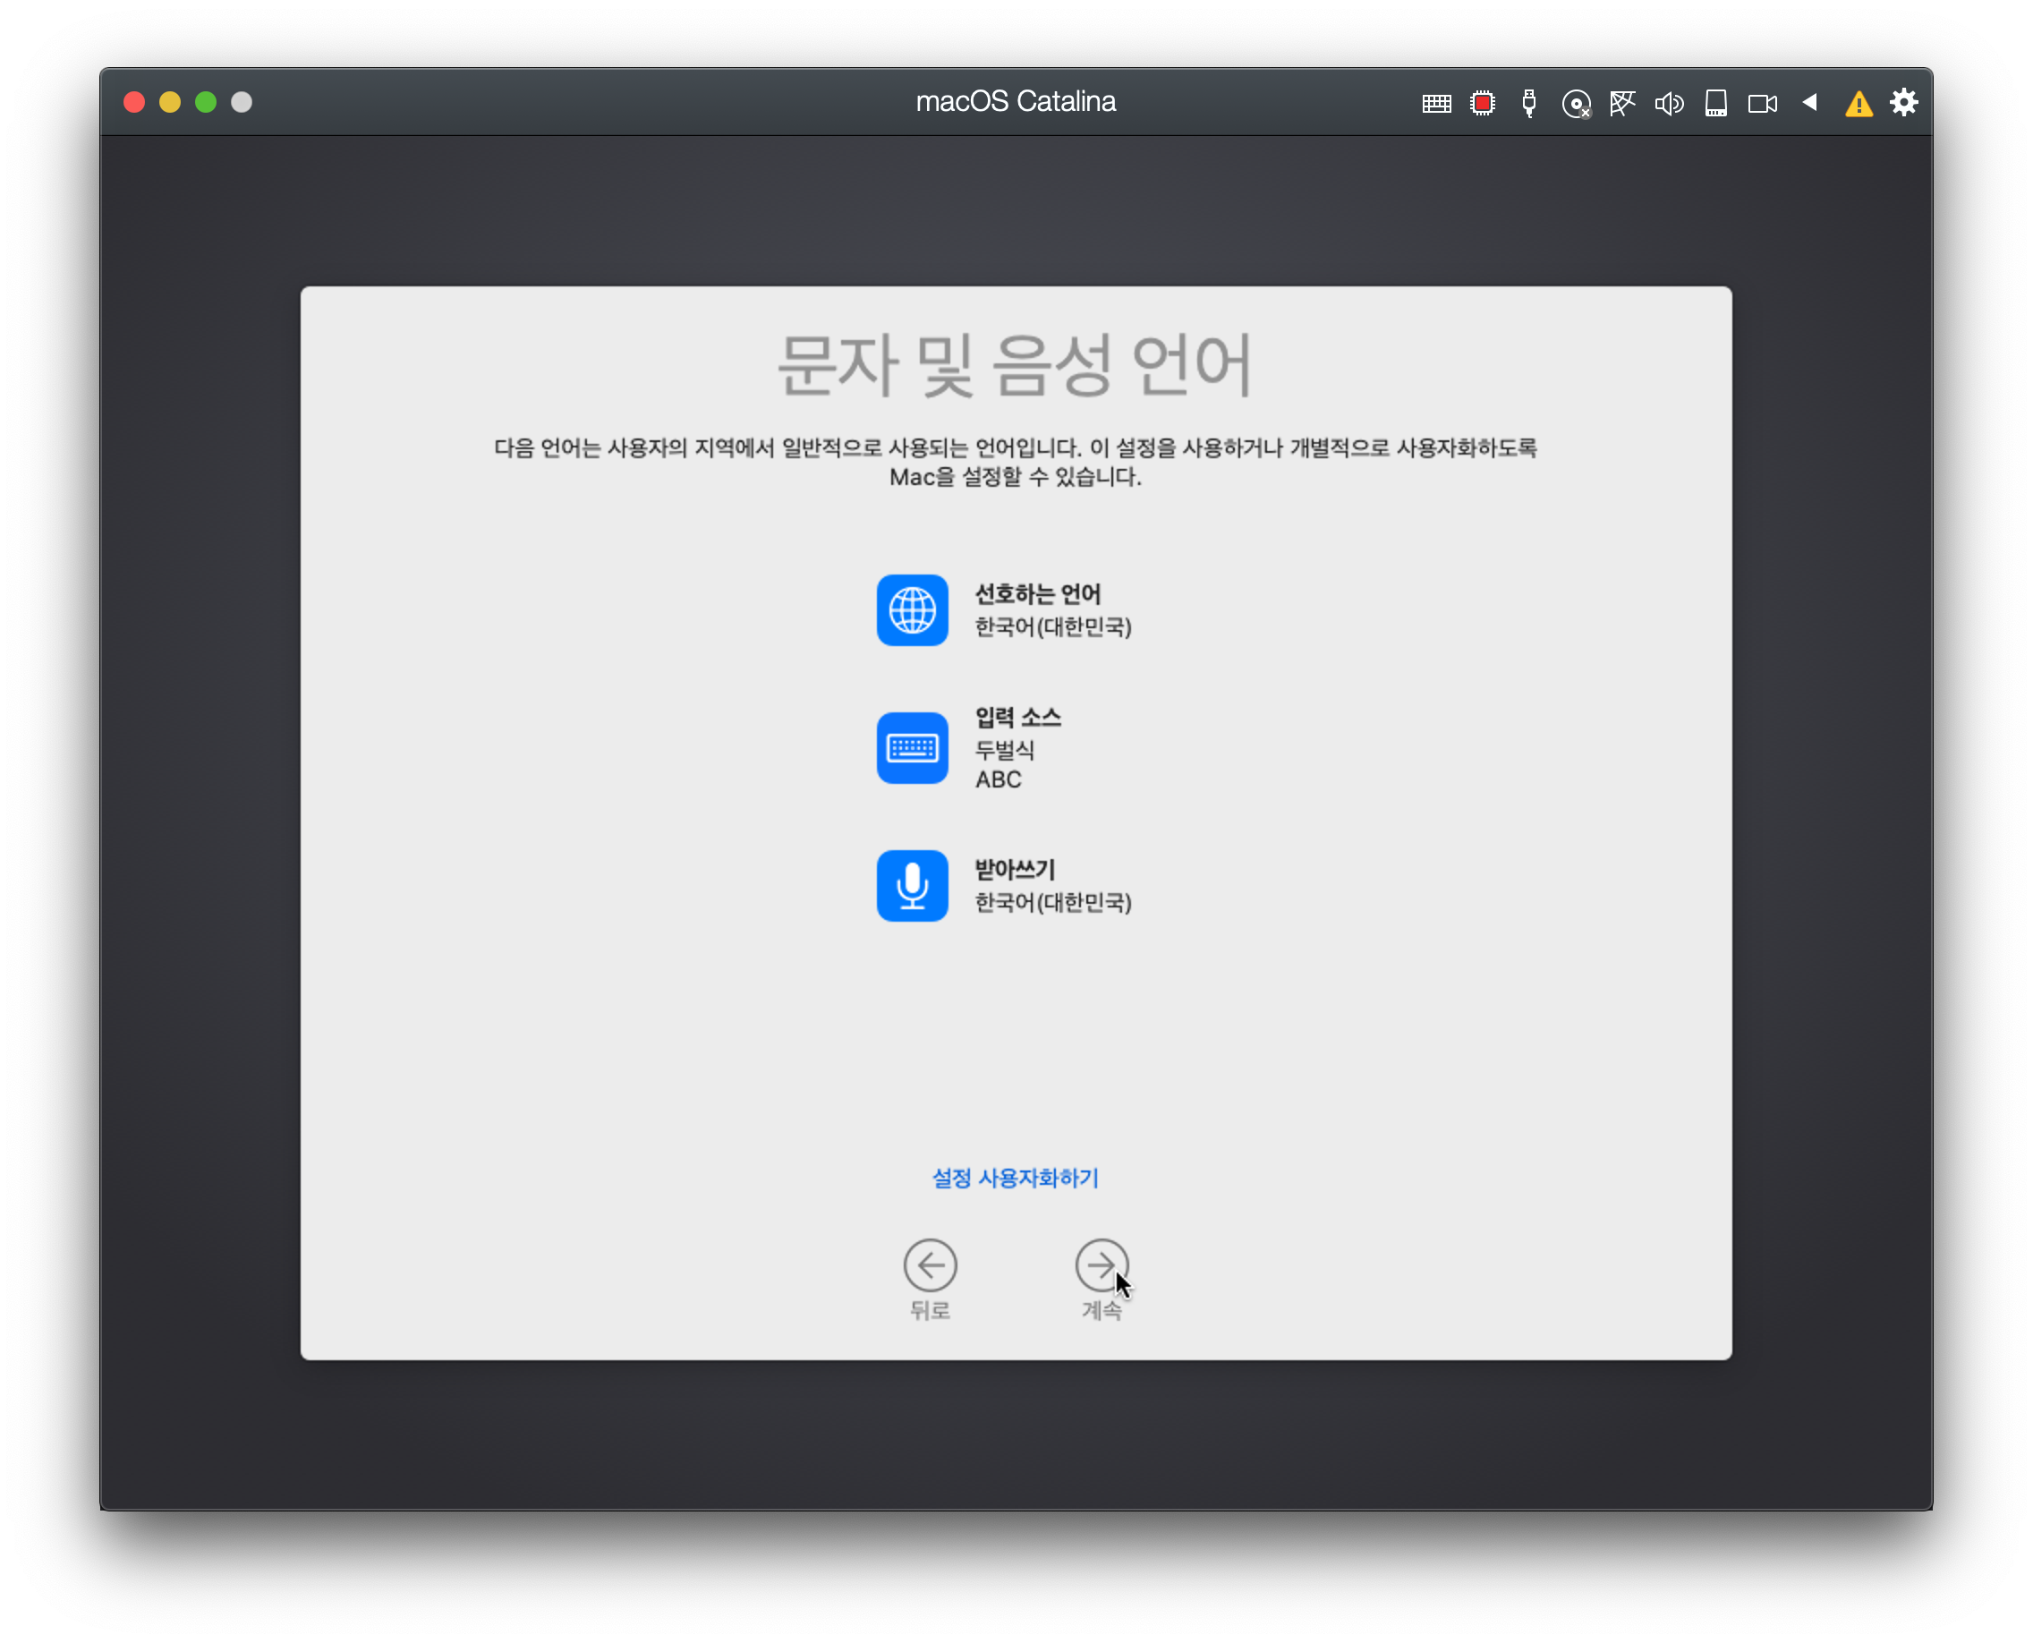Click the macOS Catalina window title
The height and width of the screenshot is (1643, 2033).
click(x=1016, y=101)
